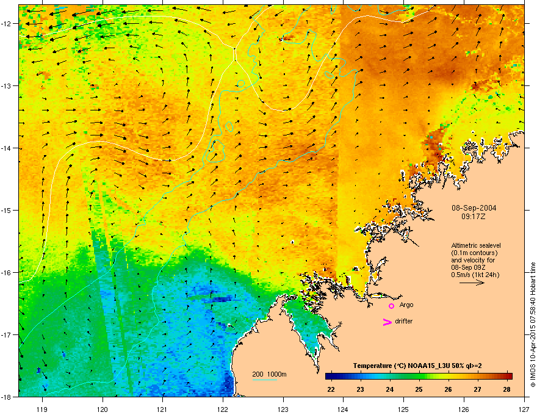Click the magenta Argo circle legend symbol
537x415 pixels.
click(x=391, y=306)
